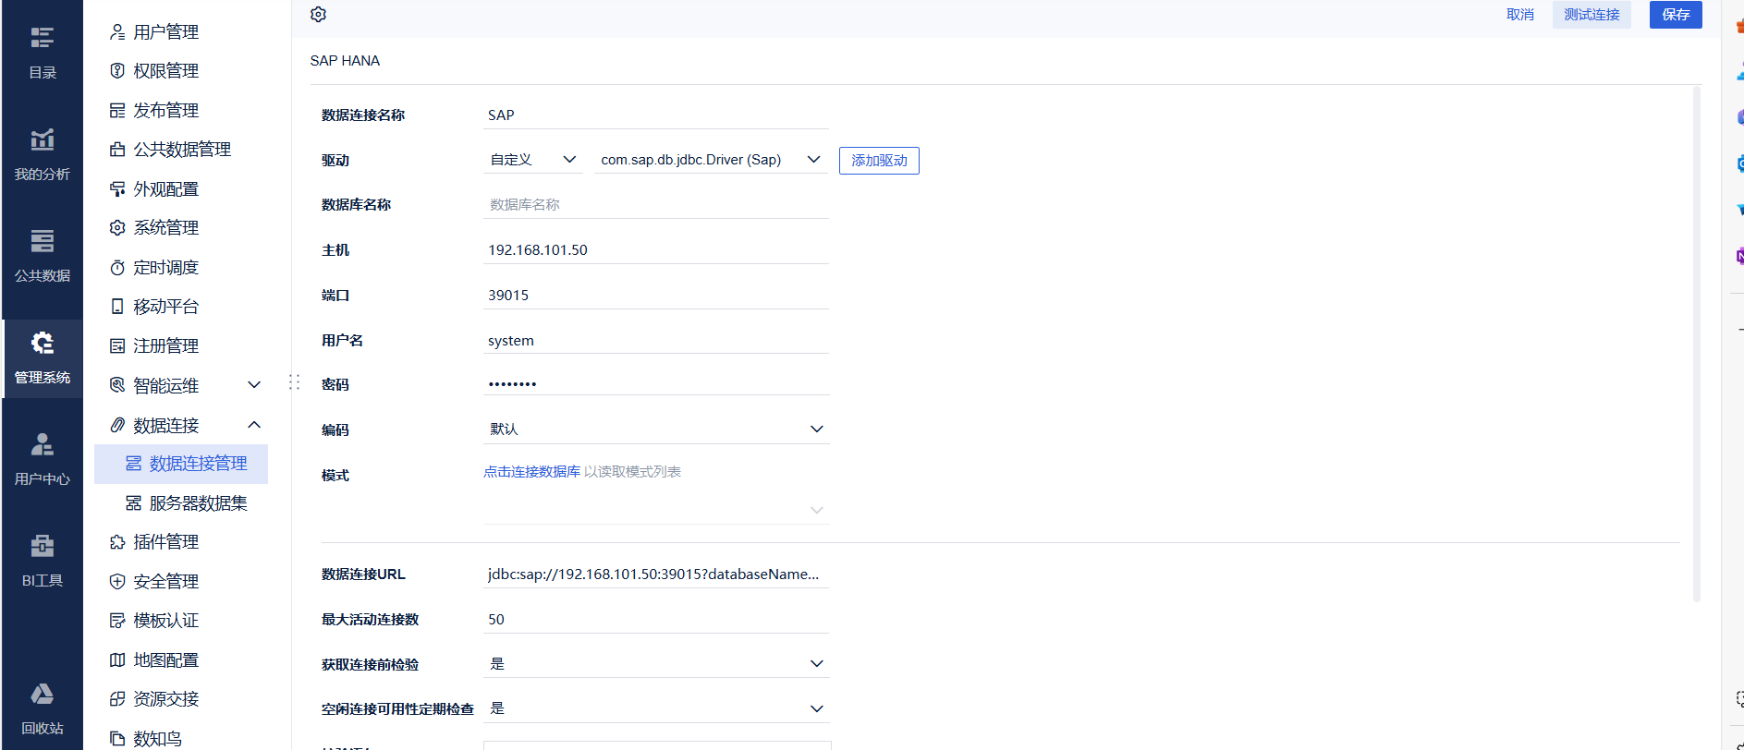Open the 空闲连接可用性定期检查 dropdown
This screenshot has width=1744, height=750.
click(656, 708)
